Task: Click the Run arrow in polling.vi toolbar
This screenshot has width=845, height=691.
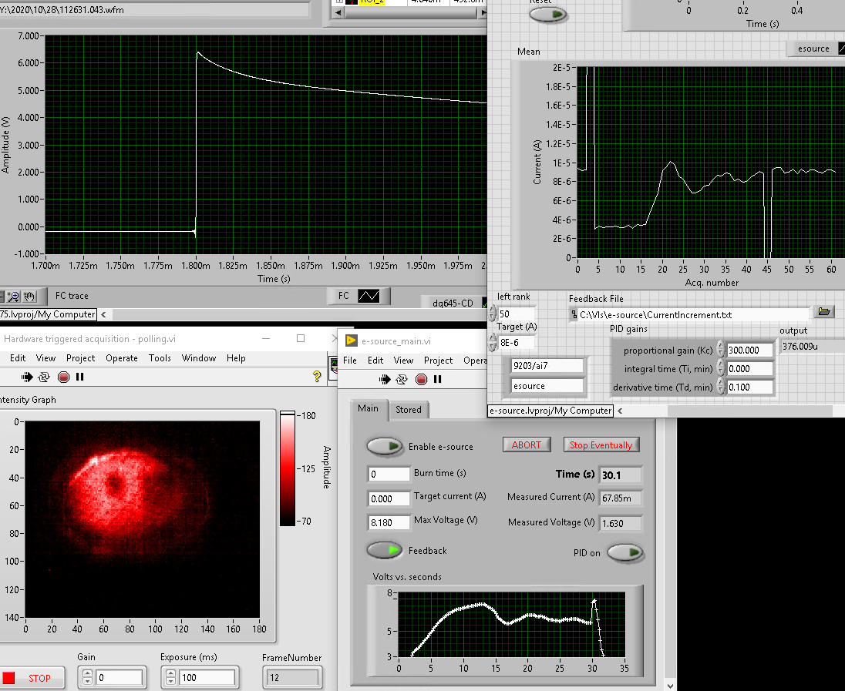Action: [x=28, y=377]
